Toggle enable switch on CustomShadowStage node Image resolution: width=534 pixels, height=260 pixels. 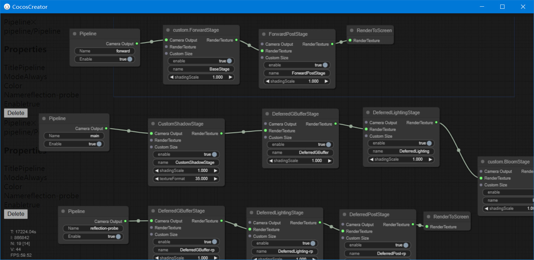[214, 155]
